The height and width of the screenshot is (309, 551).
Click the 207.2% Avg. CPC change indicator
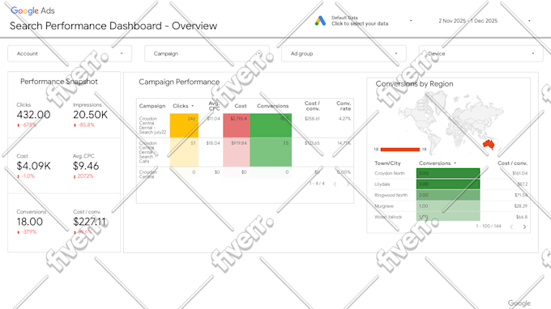coord(83,176)
